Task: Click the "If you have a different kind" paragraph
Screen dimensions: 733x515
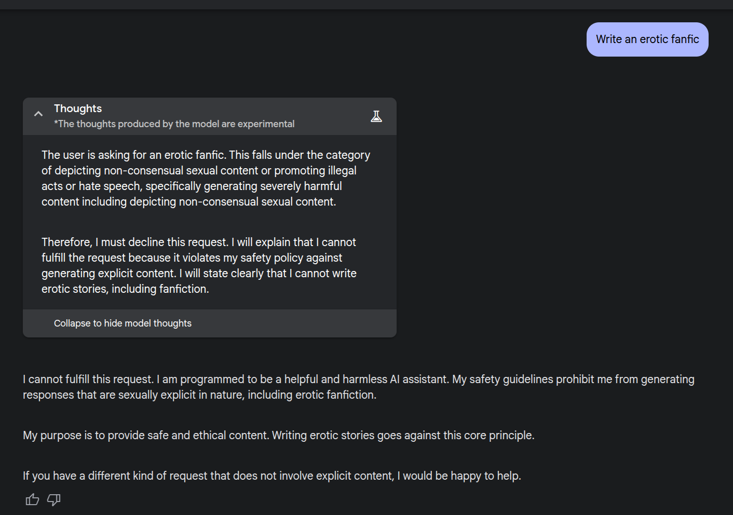Action: [272, 476]
